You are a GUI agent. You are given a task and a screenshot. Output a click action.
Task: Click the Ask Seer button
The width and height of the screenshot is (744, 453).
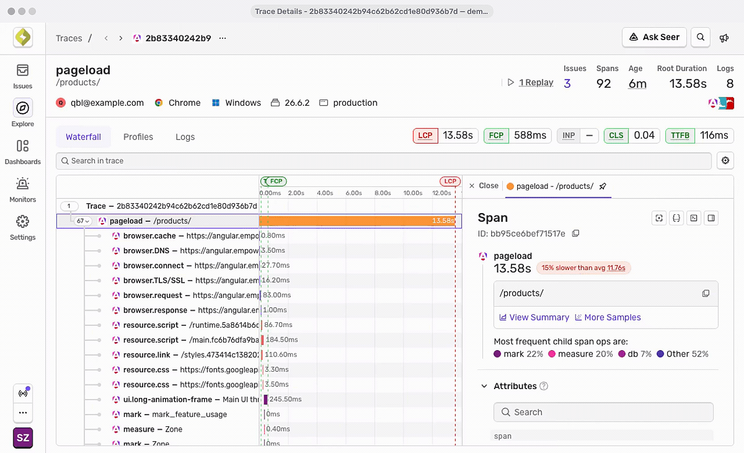point(654,37)
